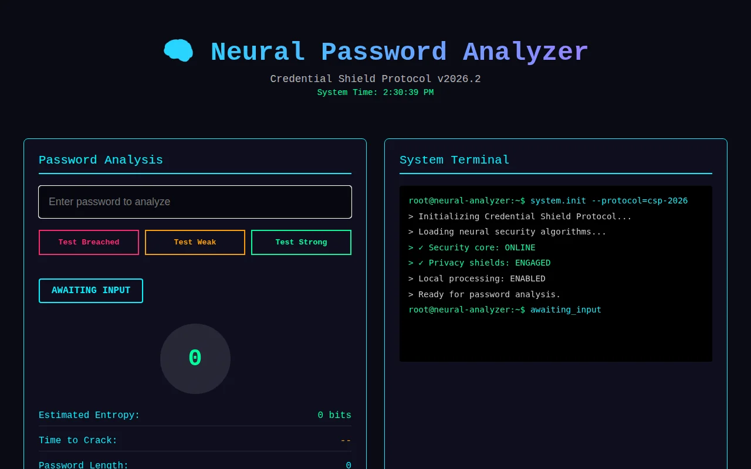Click the Security core: ONLINE line
Screen dimensions: 751x469
click(472, 247)
